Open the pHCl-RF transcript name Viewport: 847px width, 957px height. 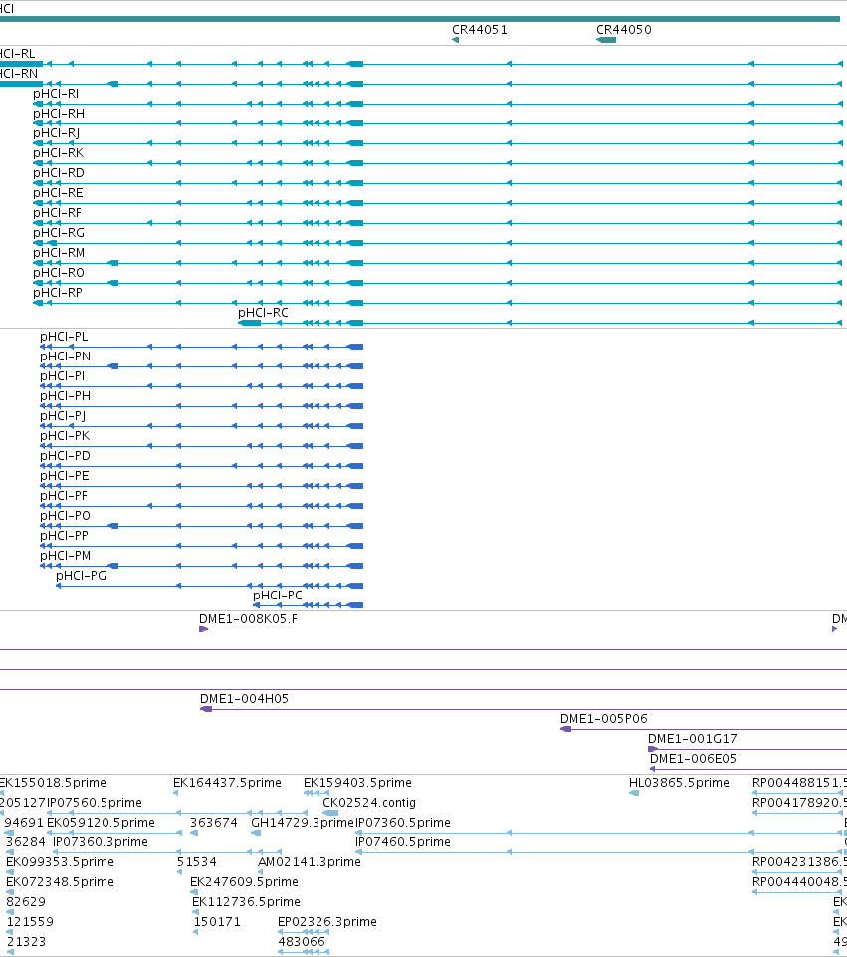coord(58,213)
